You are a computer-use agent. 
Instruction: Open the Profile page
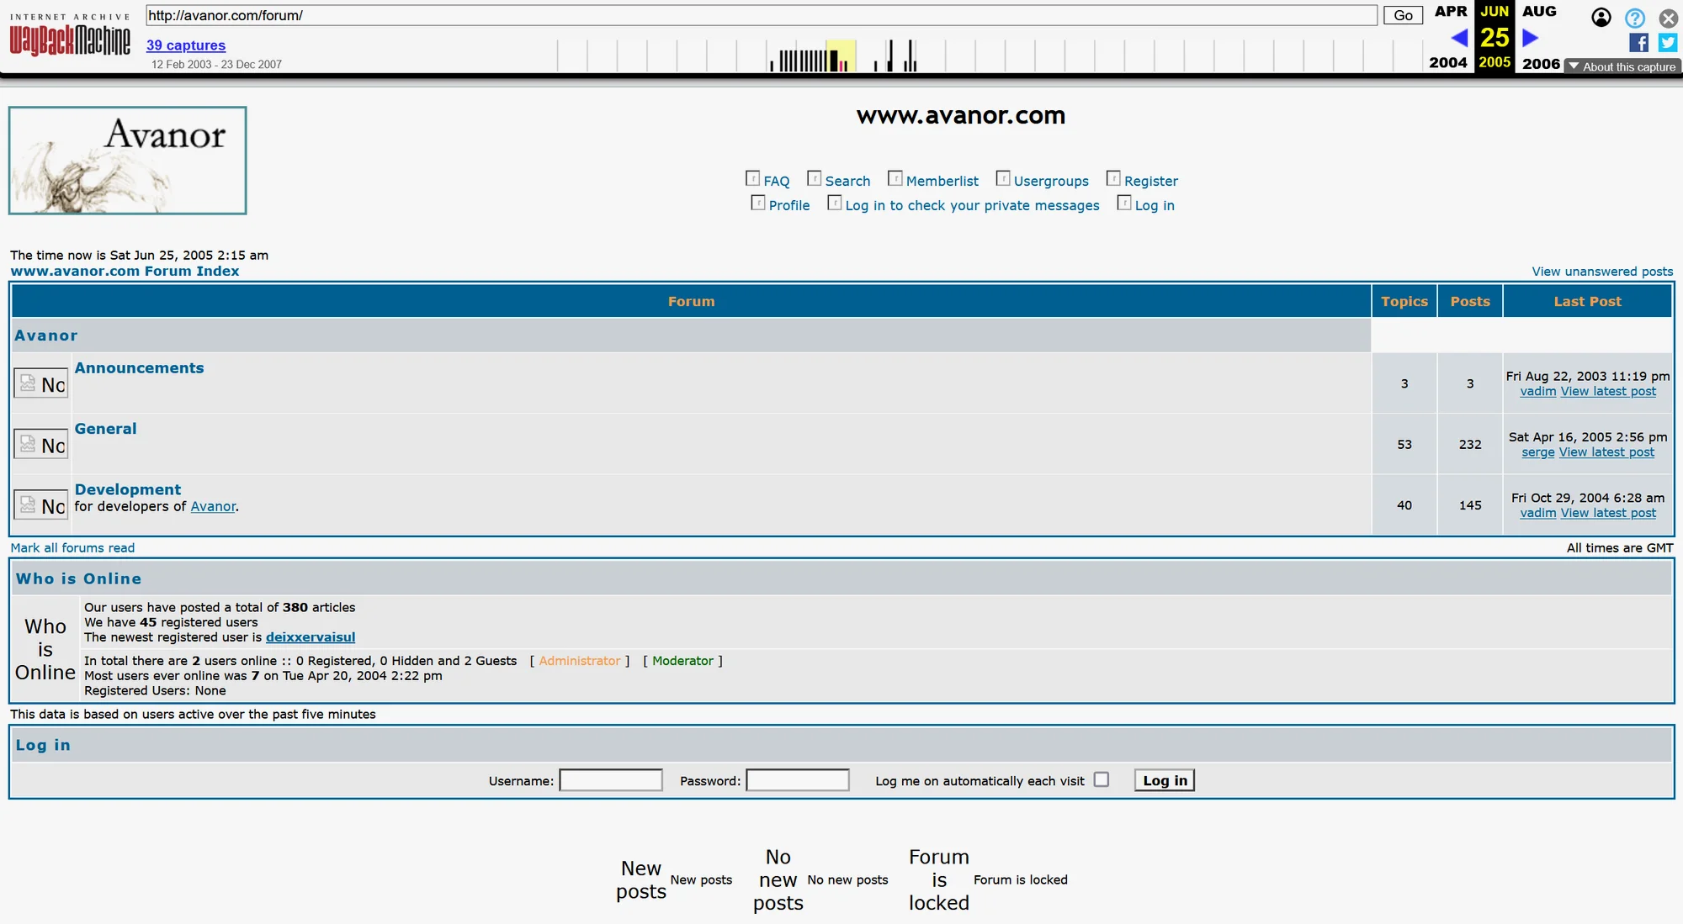click(x=788, y=205)
